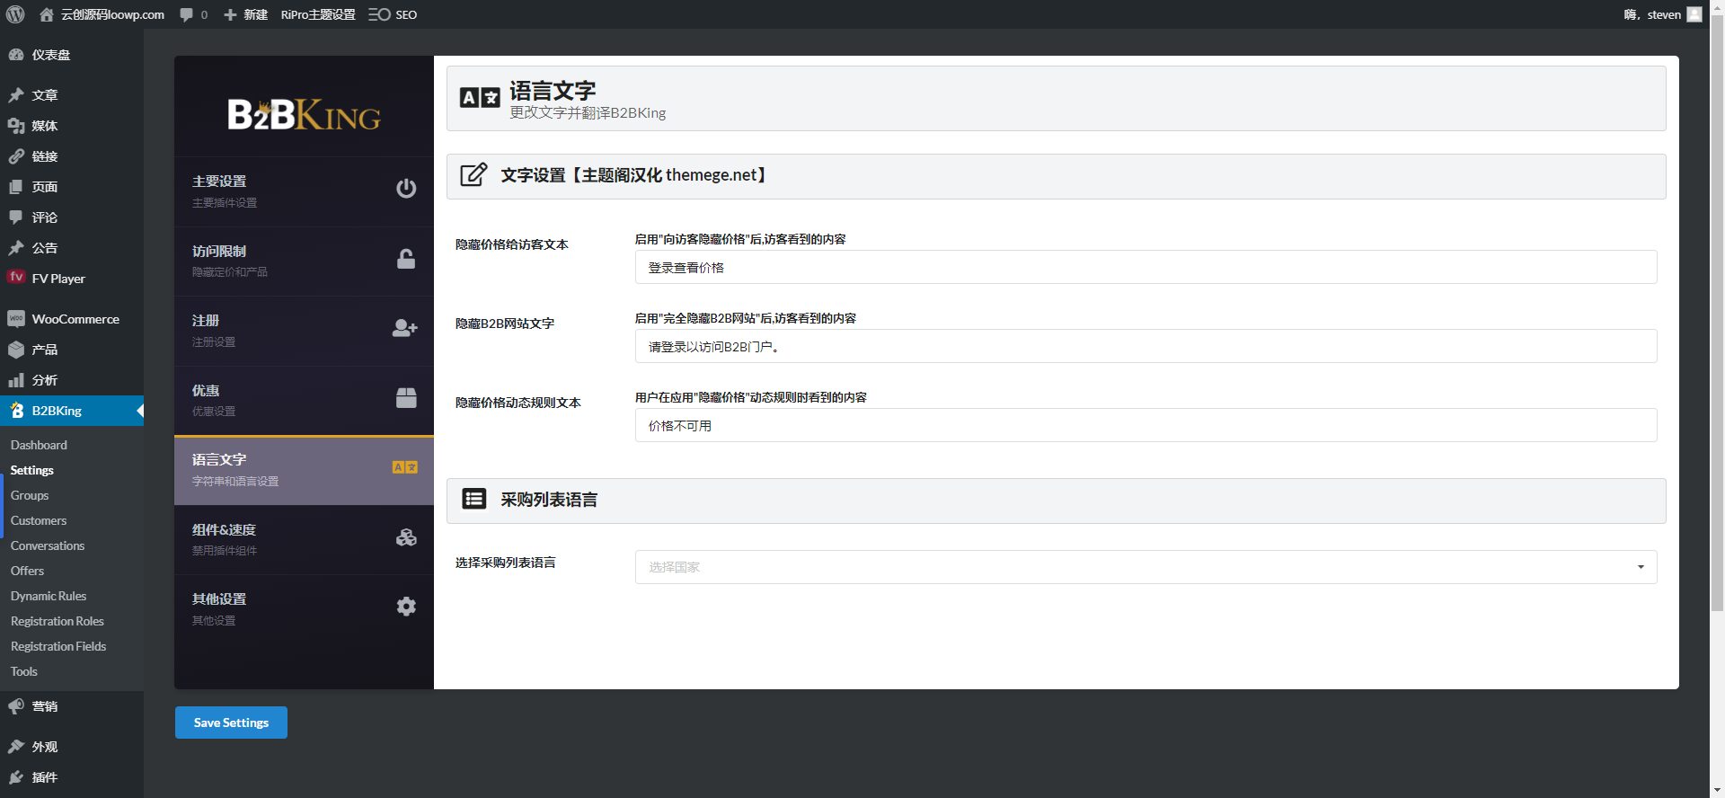Click the Save Settings button
The height and width of the screenshot is (798, 1725).
[x=231, y=723]
